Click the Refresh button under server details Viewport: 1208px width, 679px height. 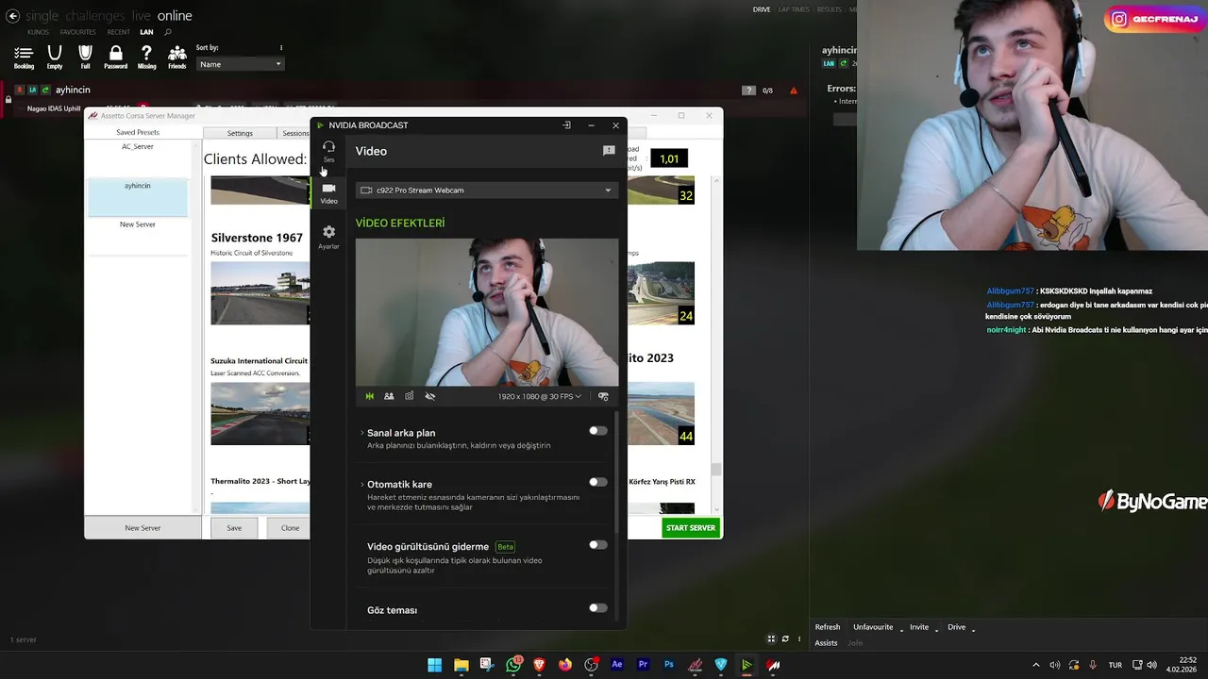coord(828,627)
